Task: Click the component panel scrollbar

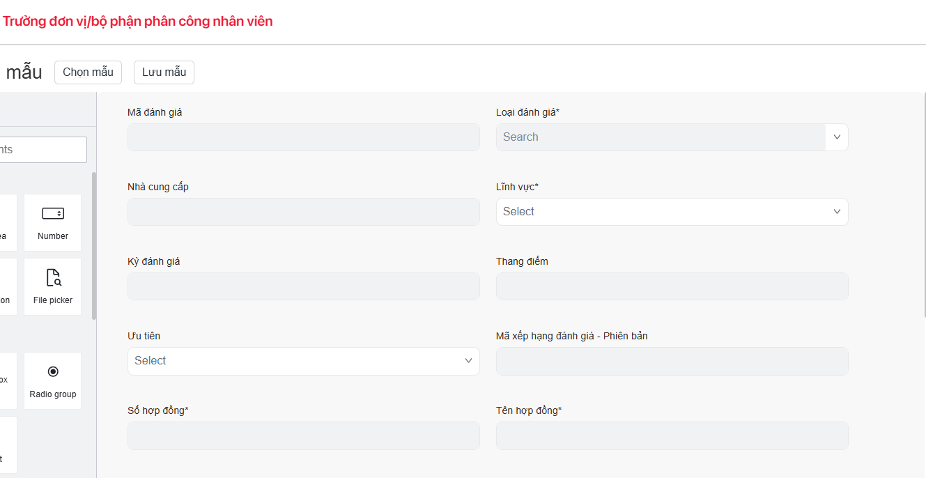Action: [94, 244]
